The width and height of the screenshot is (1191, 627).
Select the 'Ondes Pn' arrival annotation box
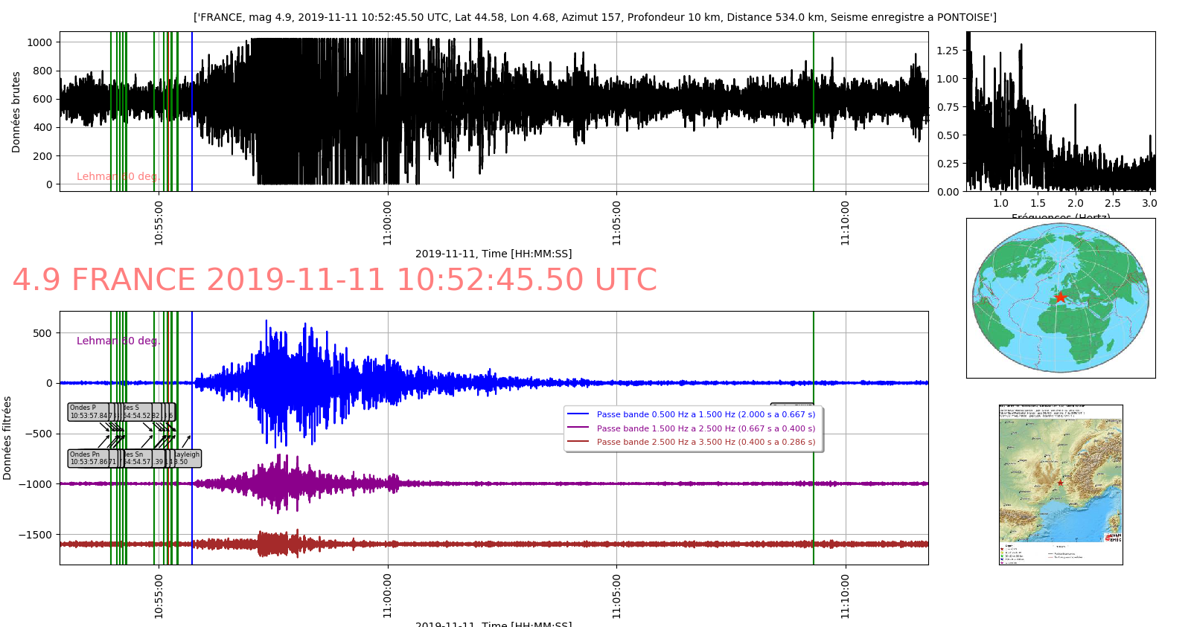click(x=89, y=458)
